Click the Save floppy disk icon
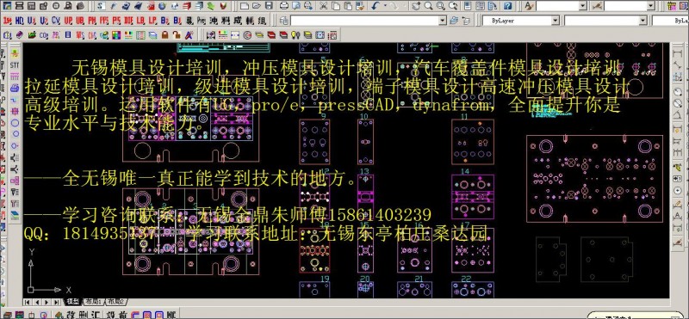This screenshot has height=319, width=689. (268, 6)
